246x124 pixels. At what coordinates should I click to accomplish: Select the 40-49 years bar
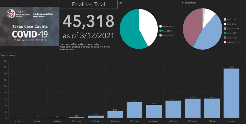click(x=115, y=115)
